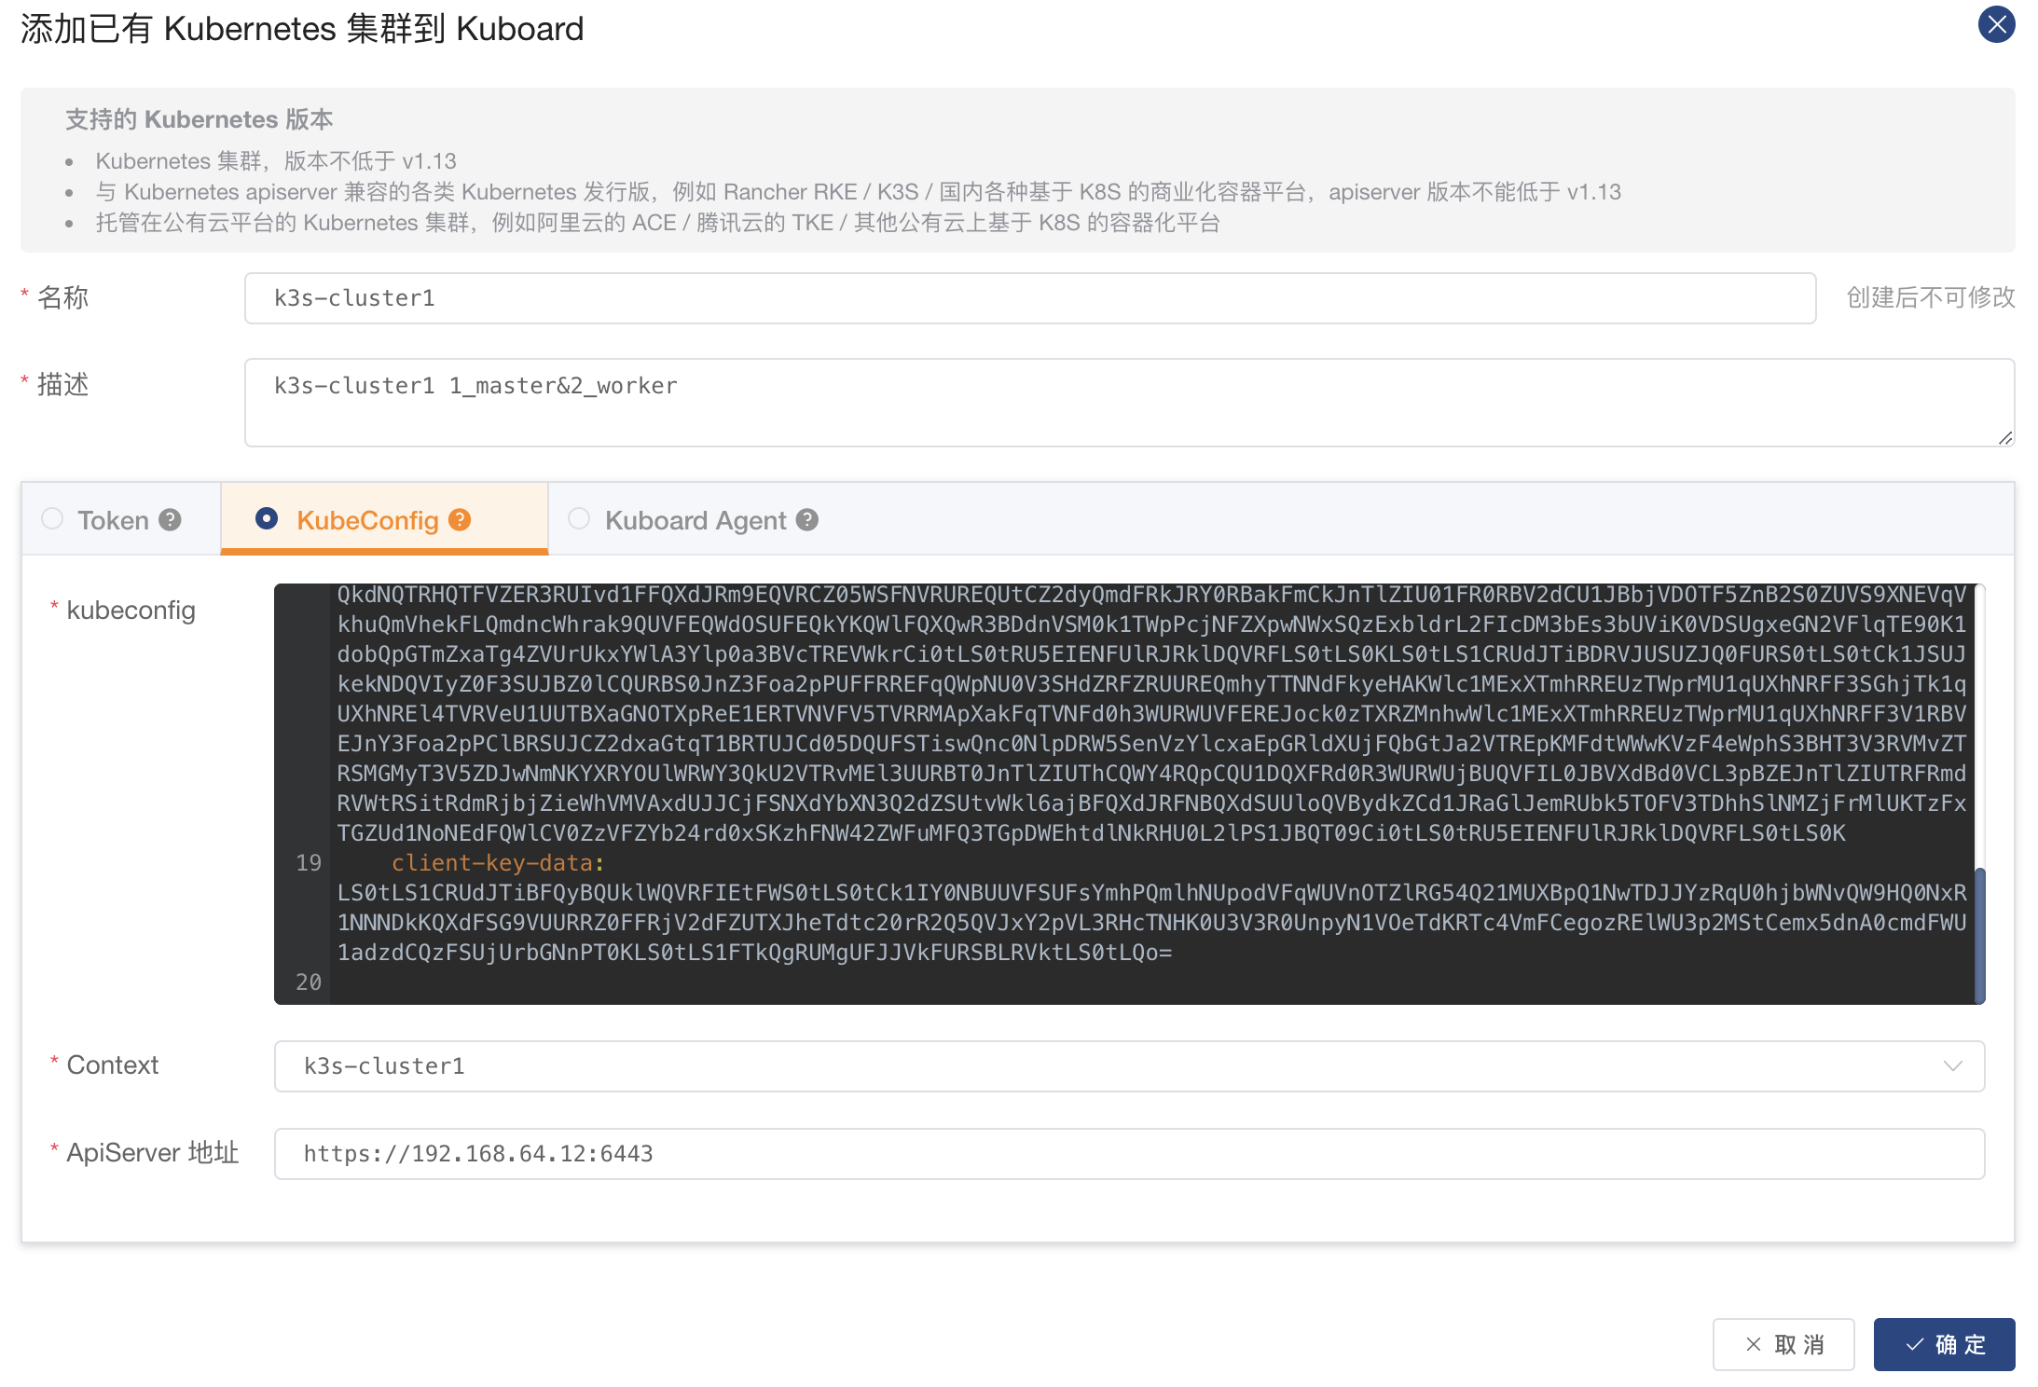The image size is (2038, 1387).
Task: Open Token help question icon
Action: pyautogui.click(x=170, y=520)
